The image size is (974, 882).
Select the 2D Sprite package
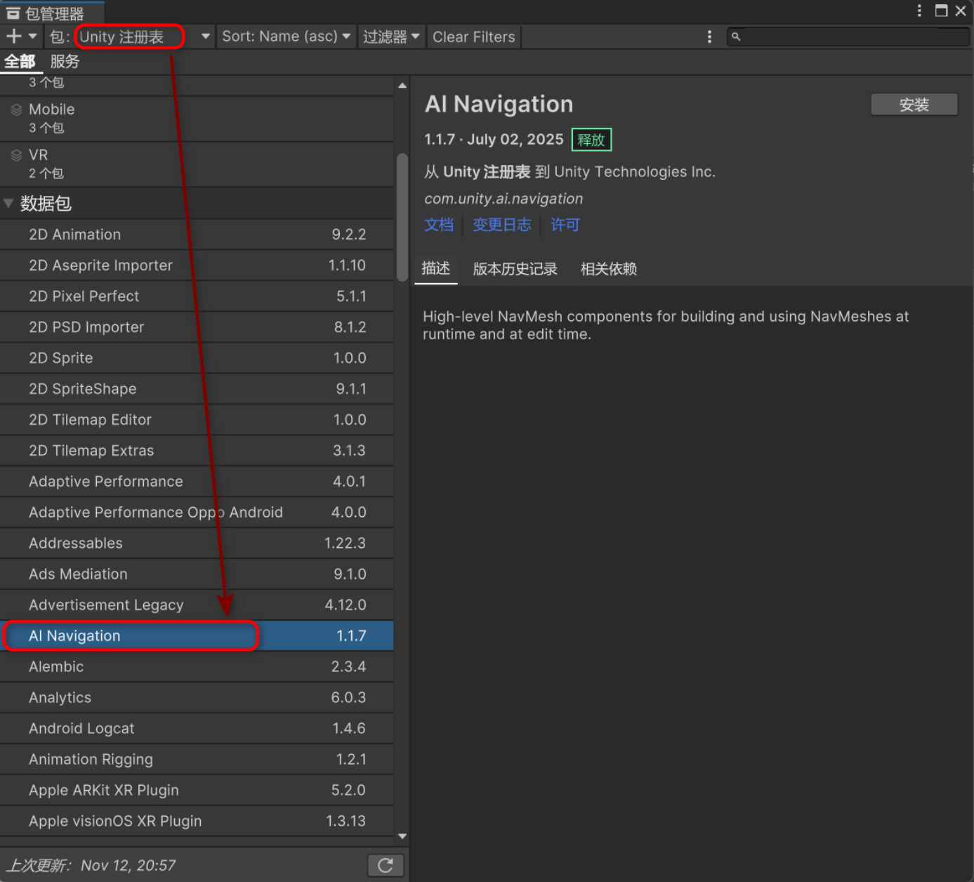click(197, 358)
